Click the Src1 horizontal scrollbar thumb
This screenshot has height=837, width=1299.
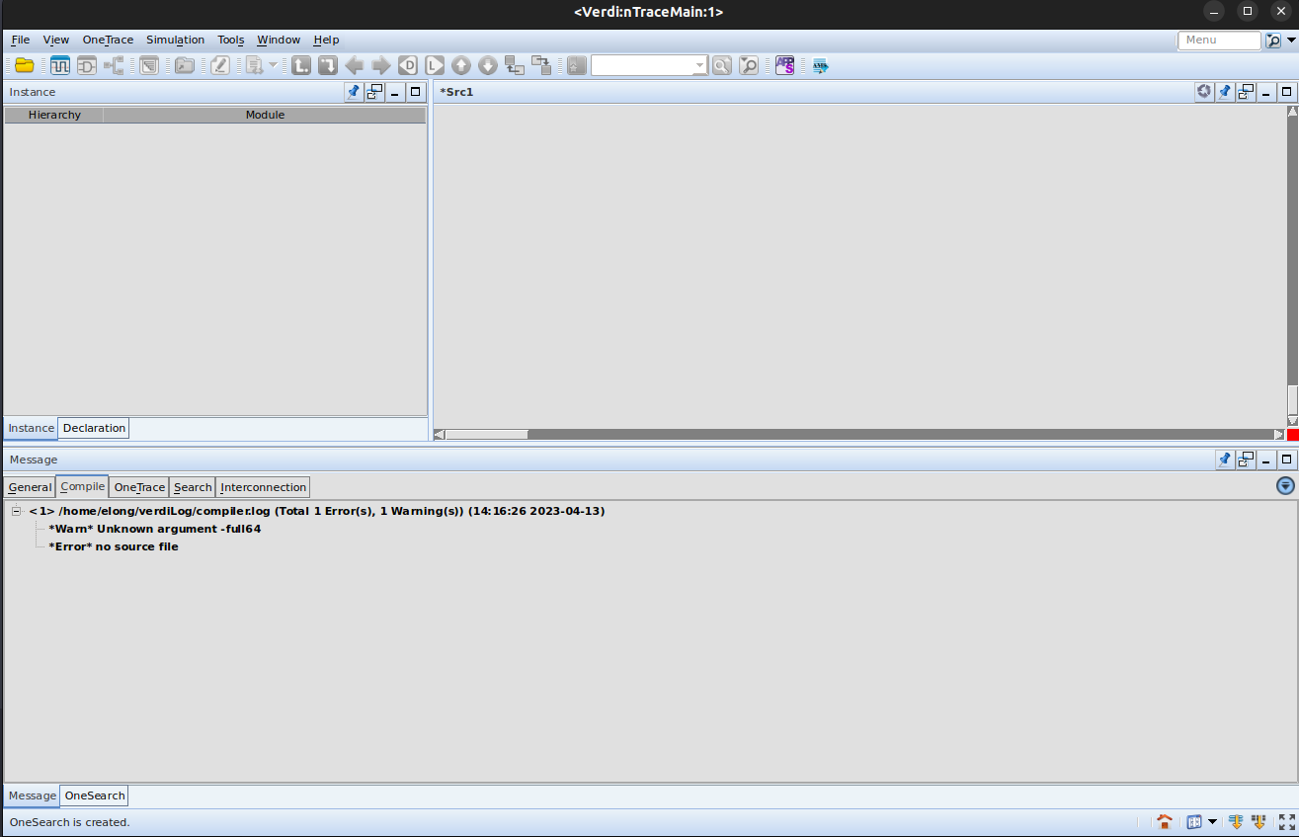487,434
